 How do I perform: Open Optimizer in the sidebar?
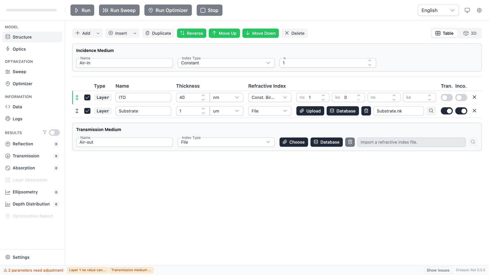(22, 84)
